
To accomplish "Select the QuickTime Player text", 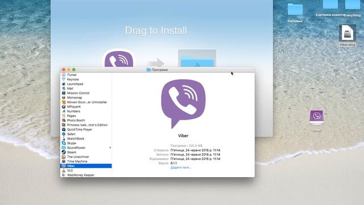I will 80,129.
